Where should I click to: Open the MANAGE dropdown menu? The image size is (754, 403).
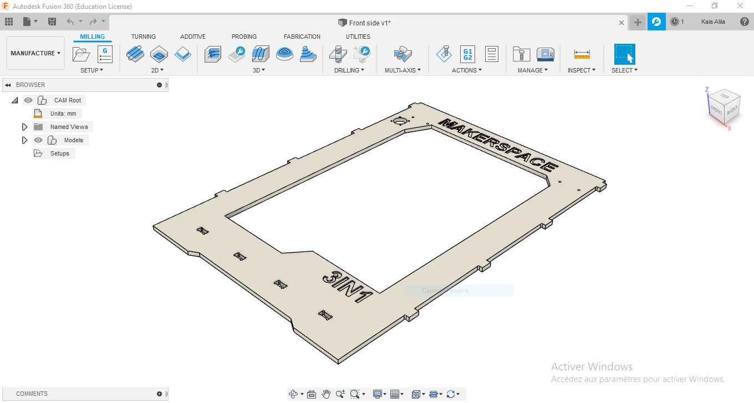533,70
